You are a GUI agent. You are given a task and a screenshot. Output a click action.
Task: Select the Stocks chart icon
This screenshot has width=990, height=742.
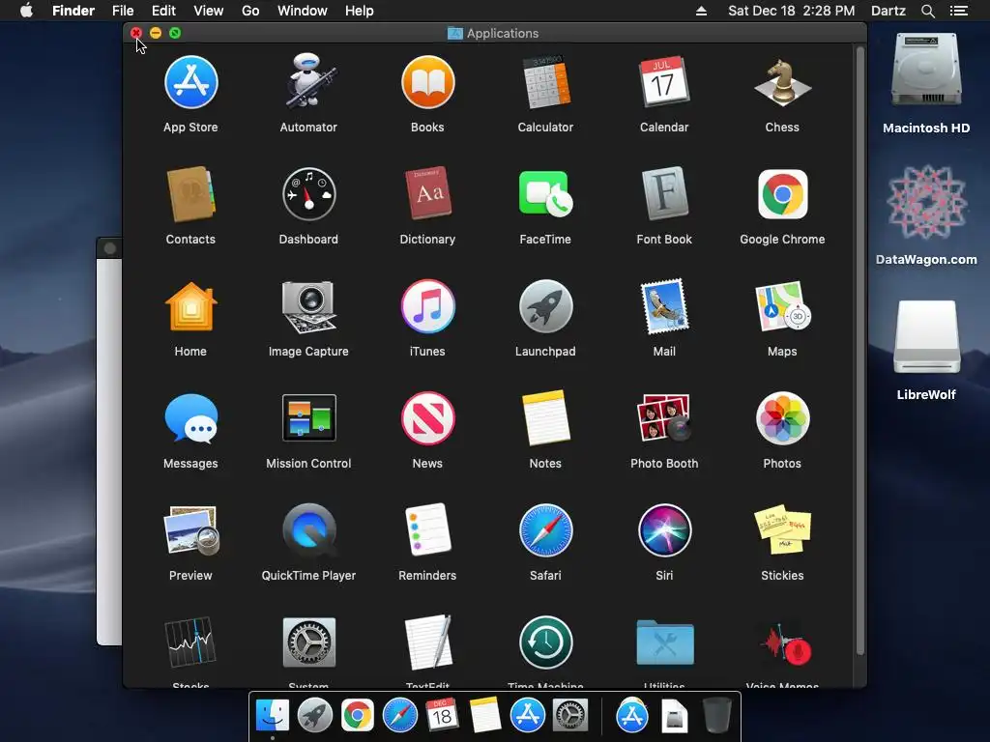pyautogui.click(x=190, y=642)
